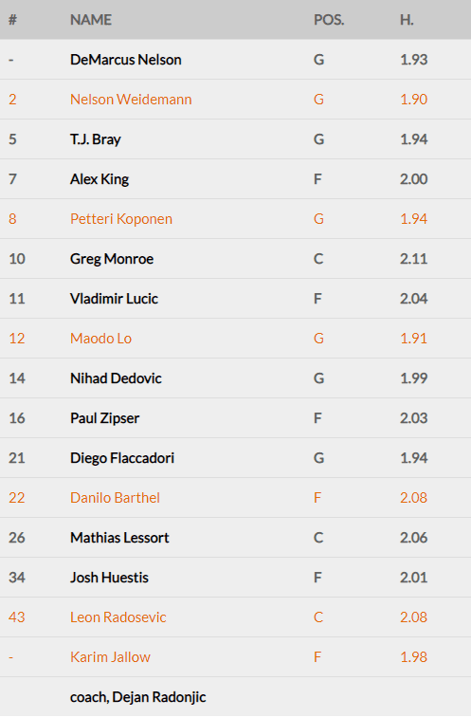Click the NAME column header
Screen dimensions: 471x718
click(91, 20)
